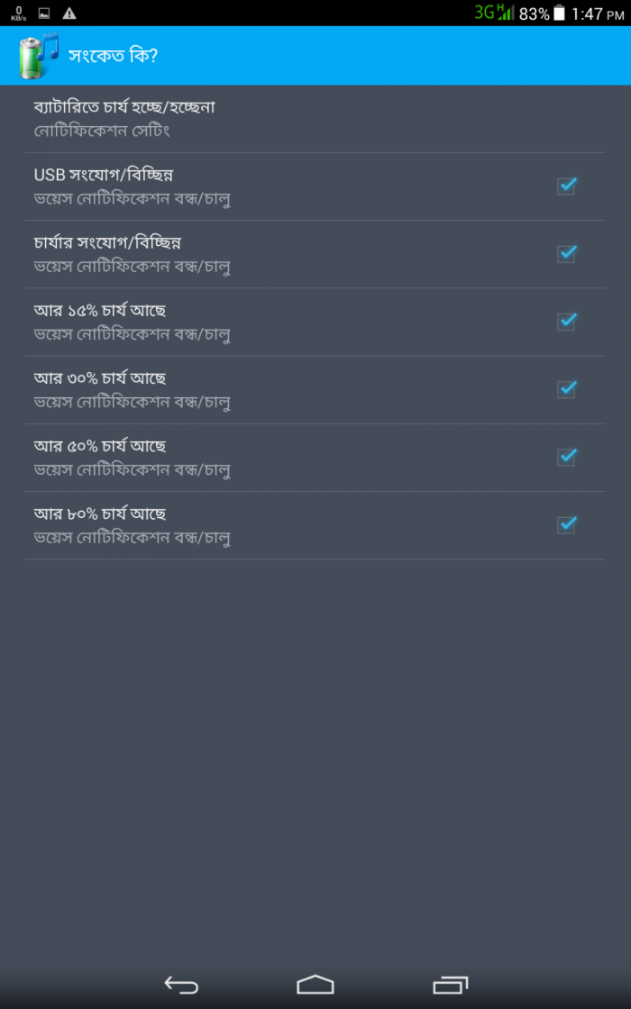Uncheck the আর ৫০% চার্জ আছে checkbox
The image size is (631, 1009).
click(x=566, y=457)
